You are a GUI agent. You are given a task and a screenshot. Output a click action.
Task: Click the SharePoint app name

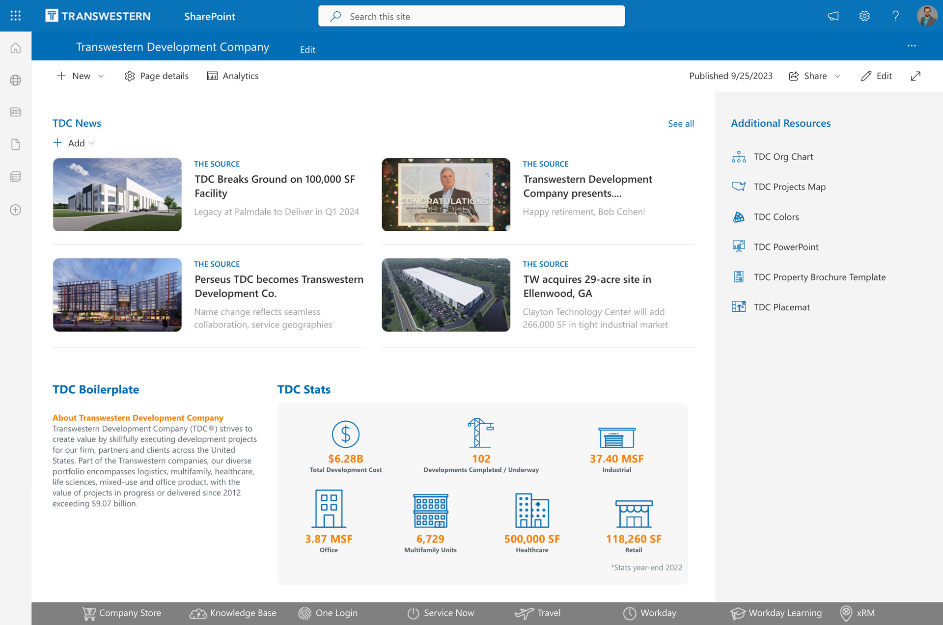pos(210,16)
